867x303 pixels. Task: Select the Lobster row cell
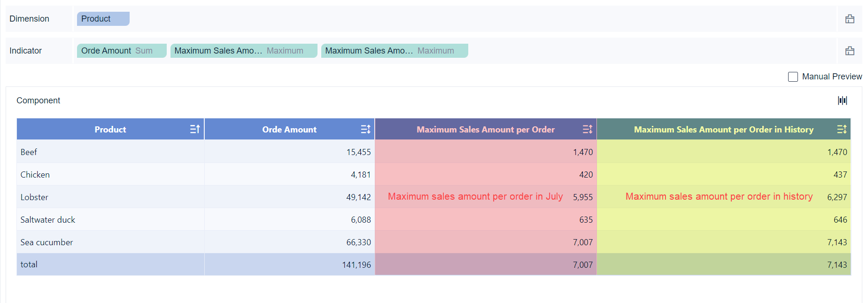[34, 197]
